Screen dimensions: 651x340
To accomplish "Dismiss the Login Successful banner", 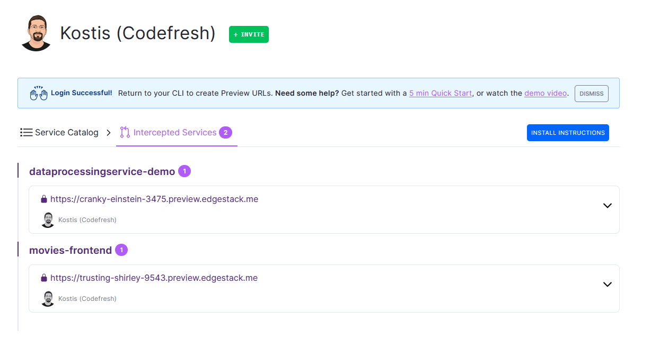I will pos(591,94).
